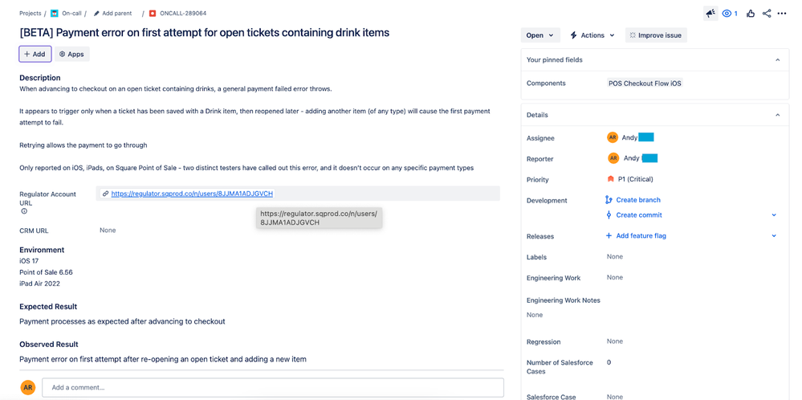Screen dimensions: 802x400
Task: Open the share issue icon
Action: click(x=767, y=14)
